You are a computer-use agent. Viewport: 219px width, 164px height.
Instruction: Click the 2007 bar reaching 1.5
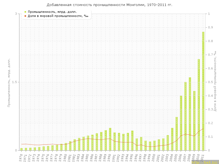[185, 116]
